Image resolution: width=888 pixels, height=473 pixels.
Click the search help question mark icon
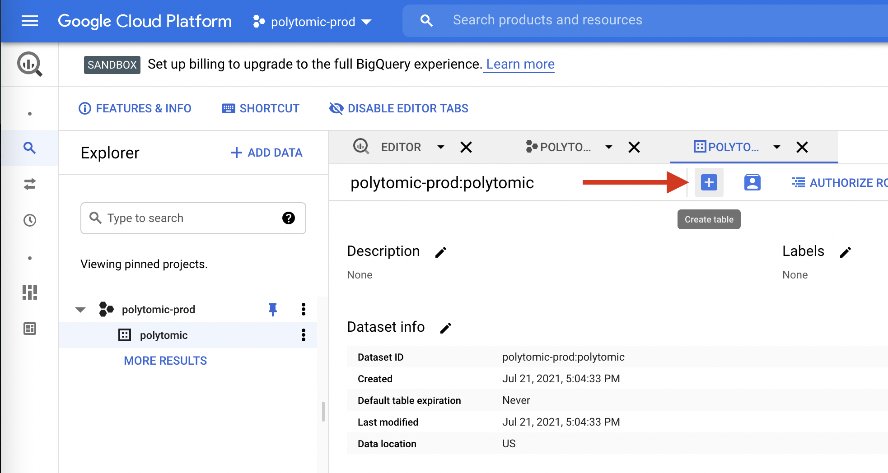(289, 218)
